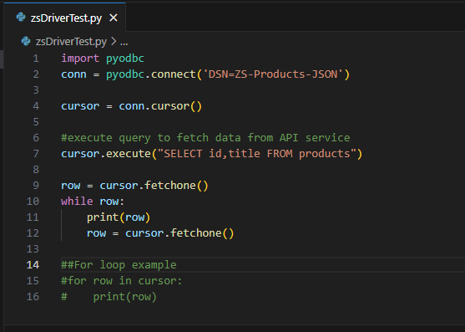Click the Python file icon in breadcrumb
This screenshot has width=465, height=332.
pos(26,41)
